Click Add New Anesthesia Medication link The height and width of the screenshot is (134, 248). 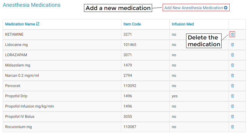tap(193, 8)
